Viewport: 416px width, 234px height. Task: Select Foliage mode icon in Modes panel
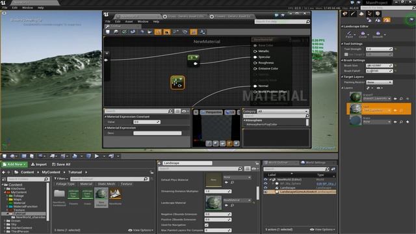[370, 14]
